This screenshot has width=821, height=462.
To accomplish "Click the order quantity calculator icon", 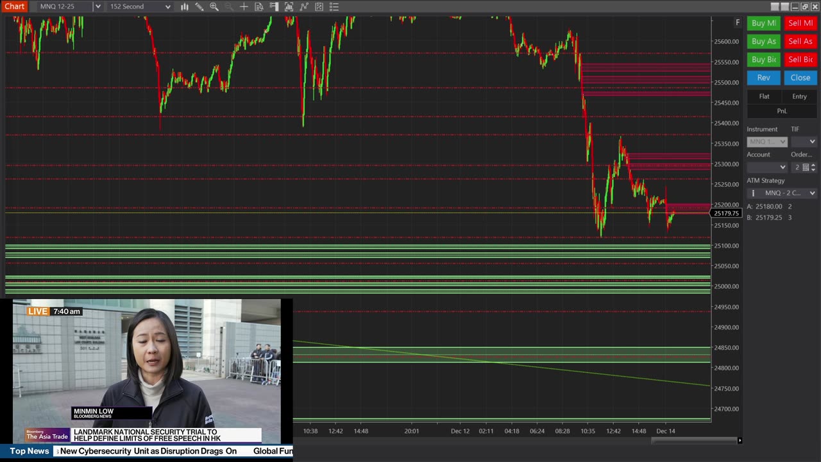I will (x=806, y=167).
